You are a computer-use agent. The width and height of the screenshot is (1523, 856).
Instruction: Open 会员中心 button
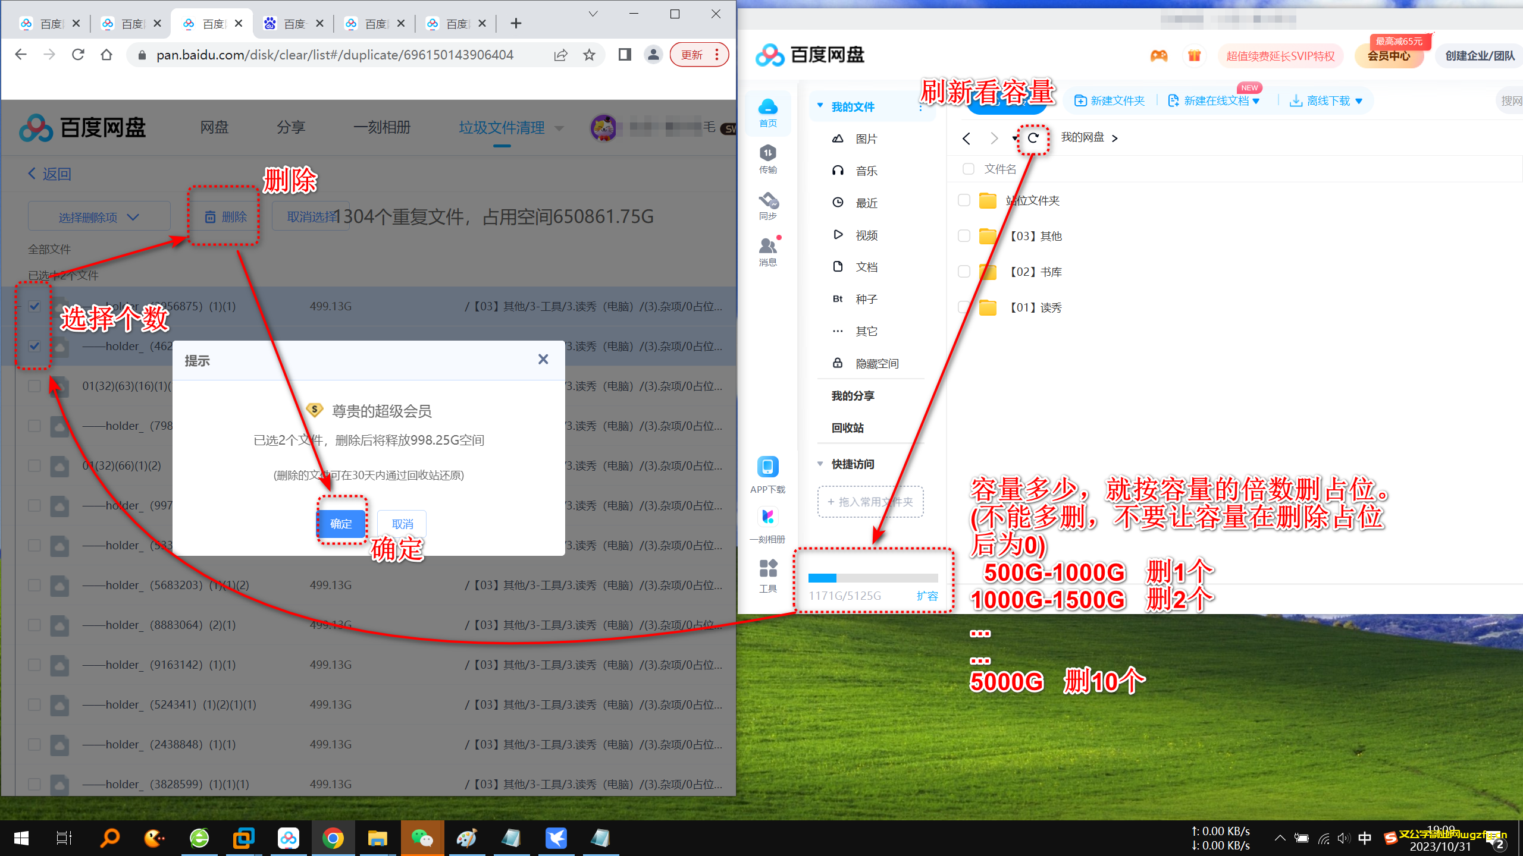(x=1389, y=56)
